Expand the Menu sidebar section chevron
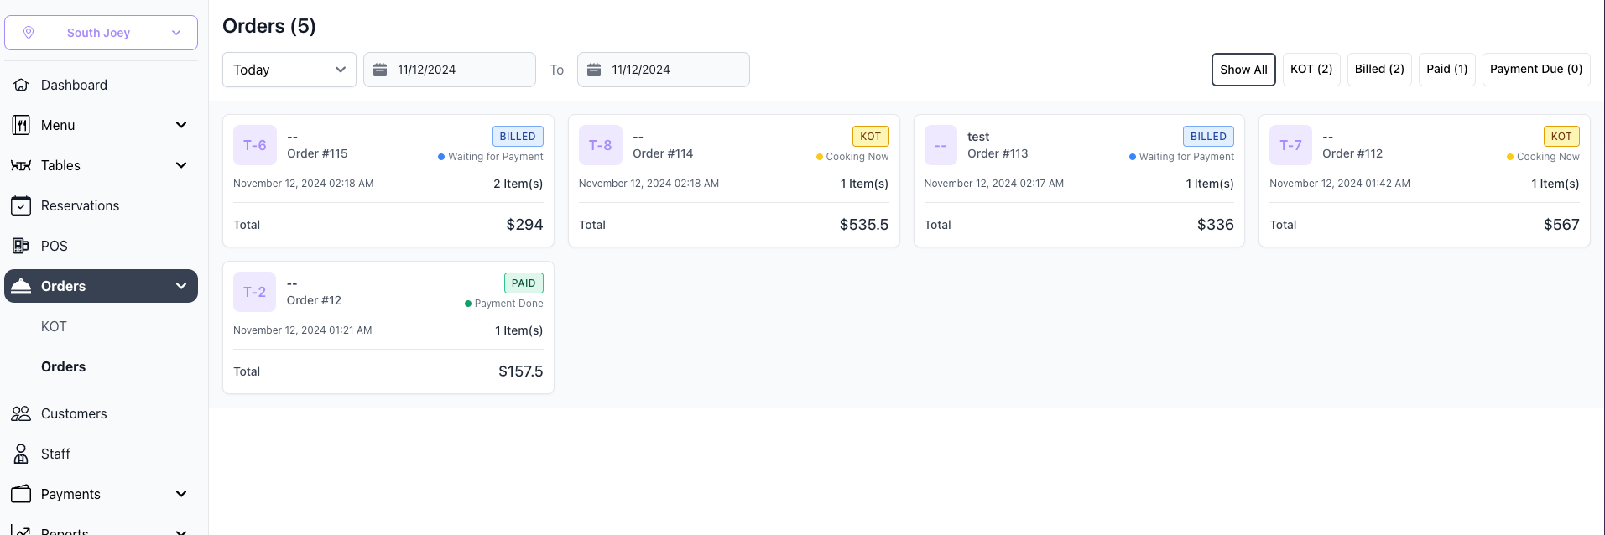 pos(181,125)
